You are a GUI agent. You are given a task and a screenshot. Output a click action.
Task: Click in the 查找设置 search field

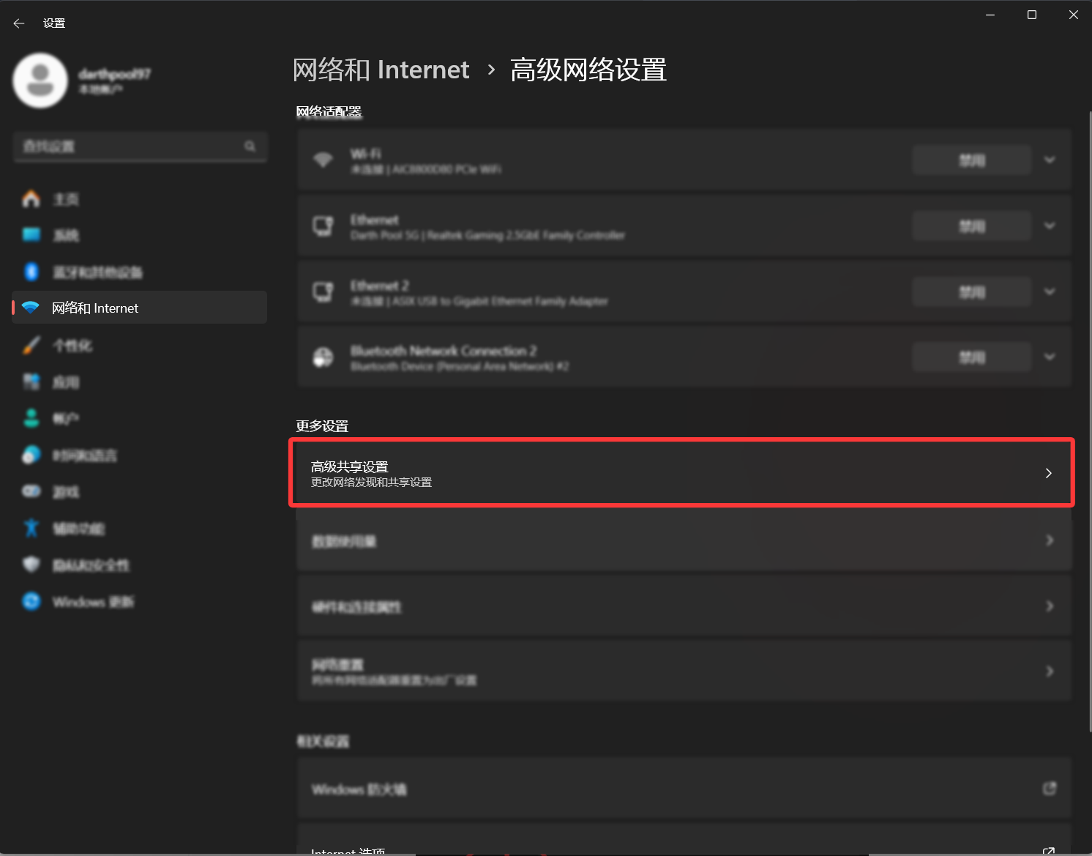[x=128, y=146]
